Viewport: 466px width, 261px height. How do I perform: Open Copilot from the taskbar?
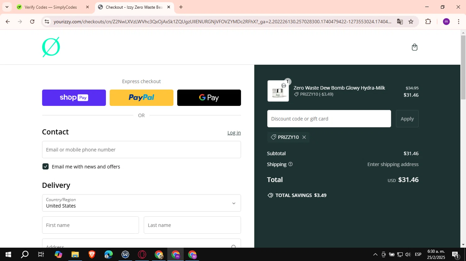[58, 254]
